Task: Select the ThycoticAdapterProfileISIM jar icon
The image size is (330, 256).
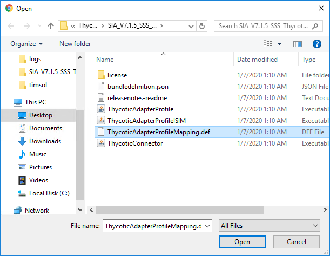Action: (x=101, y=120)
